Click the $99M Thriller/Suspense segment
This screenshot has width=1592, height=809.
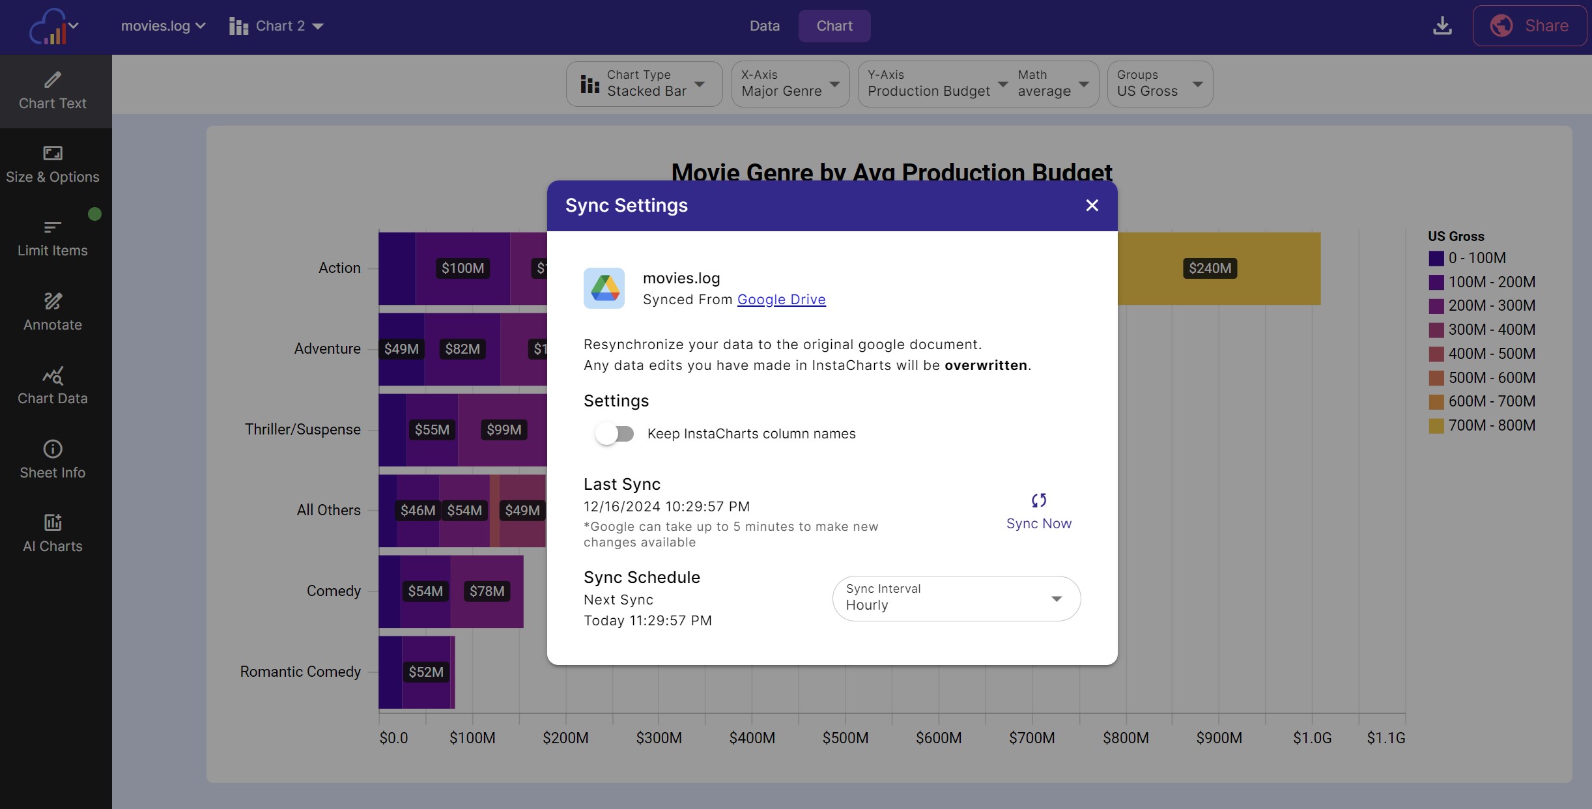pos(503,430)
